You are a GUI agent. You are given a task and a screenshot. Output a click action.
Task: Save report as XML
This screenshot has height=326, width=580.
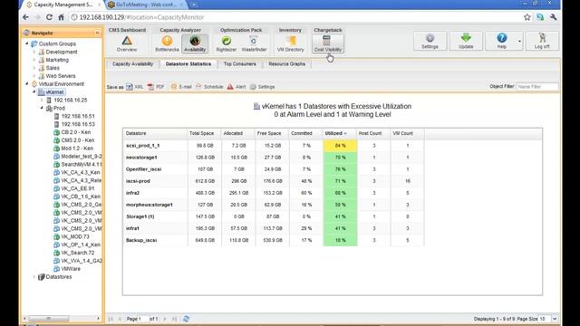[135, 87]
